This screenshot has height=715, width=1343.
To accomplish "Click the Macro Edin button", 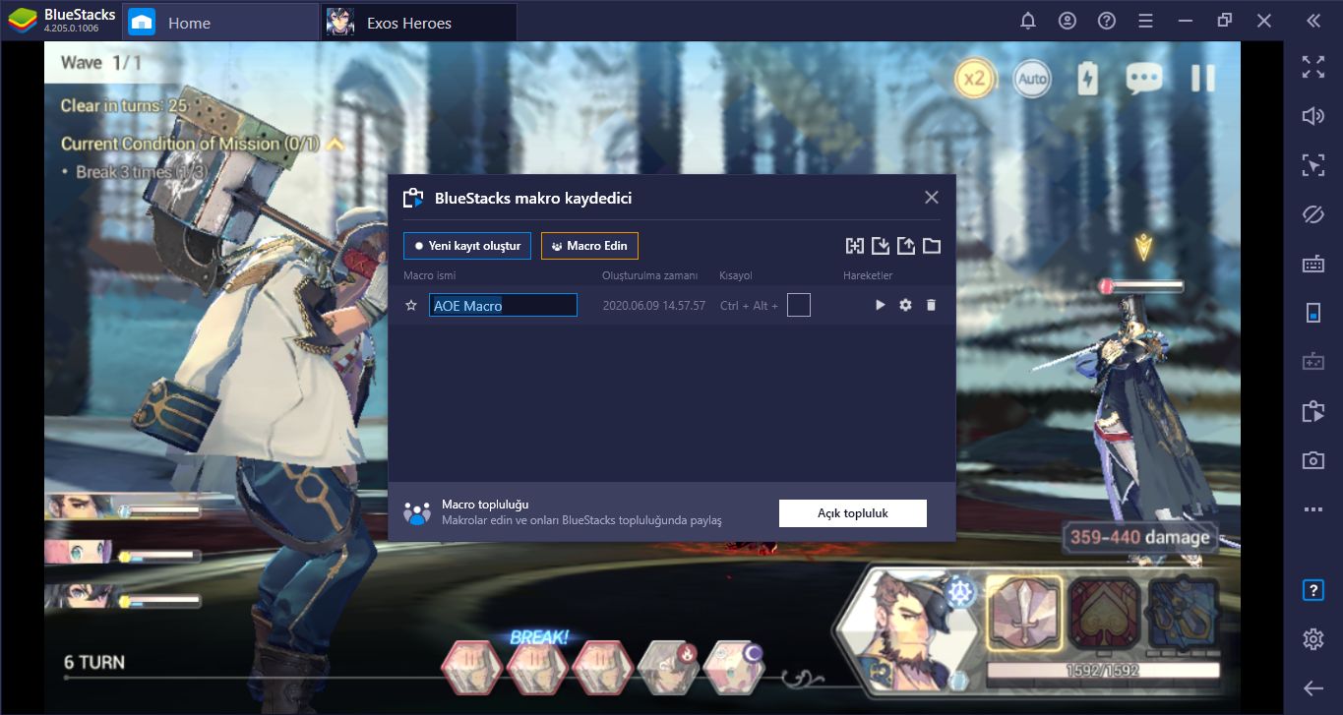I will point(589,246).
